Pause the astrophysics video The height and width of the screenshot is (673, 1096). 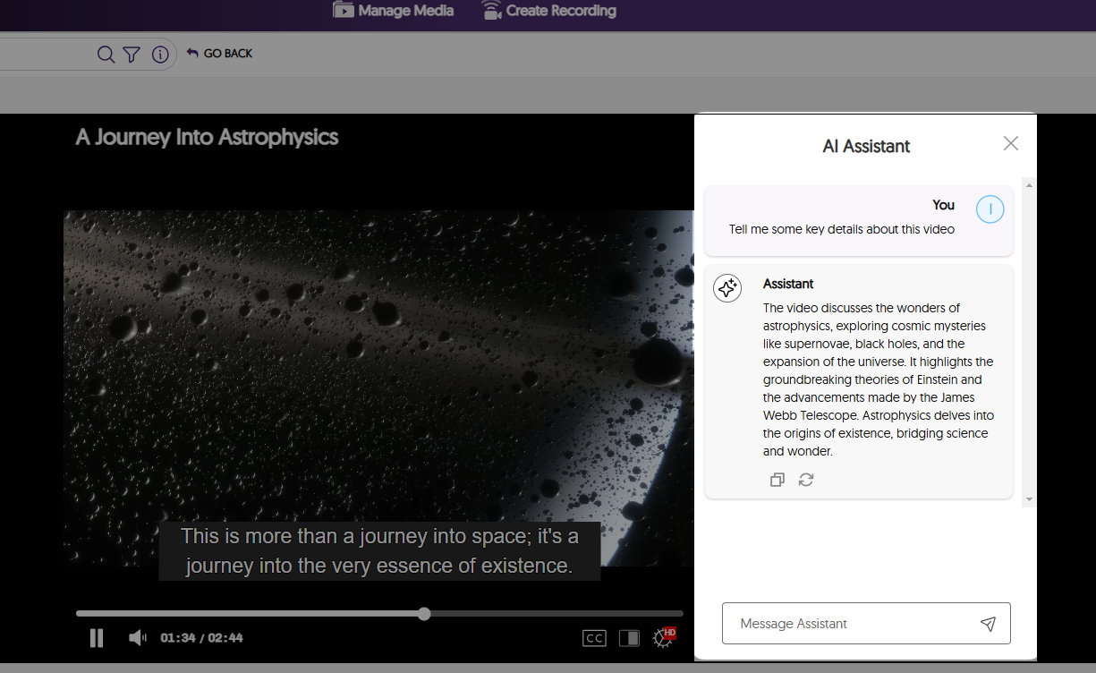click(97, 638)
